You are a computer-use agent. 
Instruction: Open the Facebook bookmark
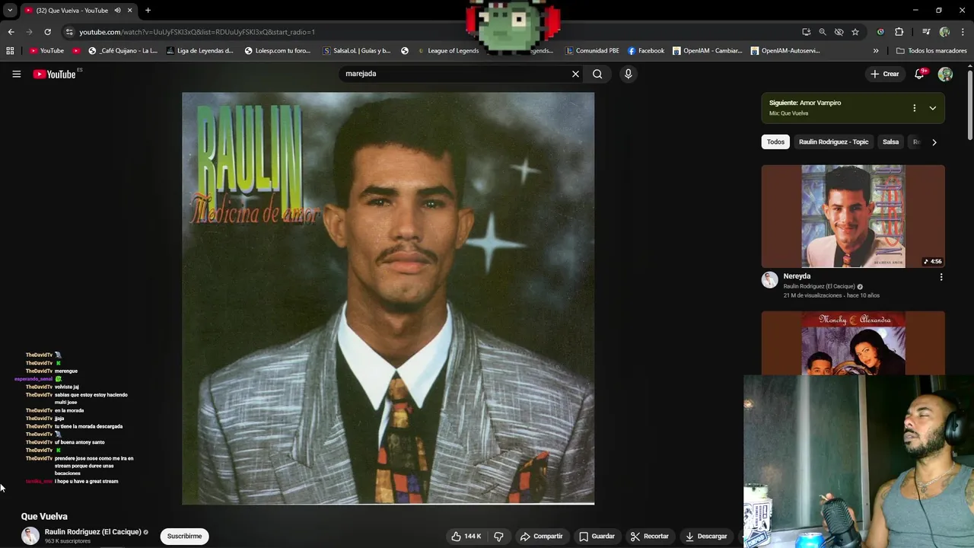tap(646, 51)
